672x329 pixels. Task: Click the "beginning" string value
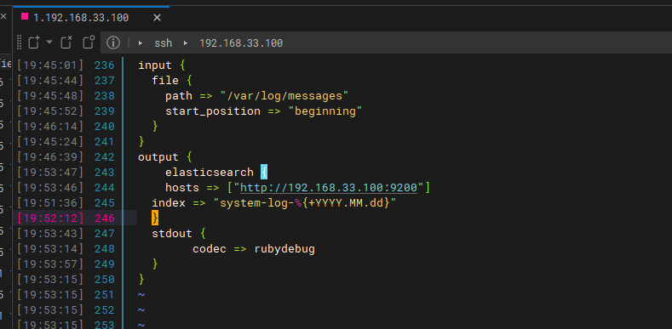point(325,111)
